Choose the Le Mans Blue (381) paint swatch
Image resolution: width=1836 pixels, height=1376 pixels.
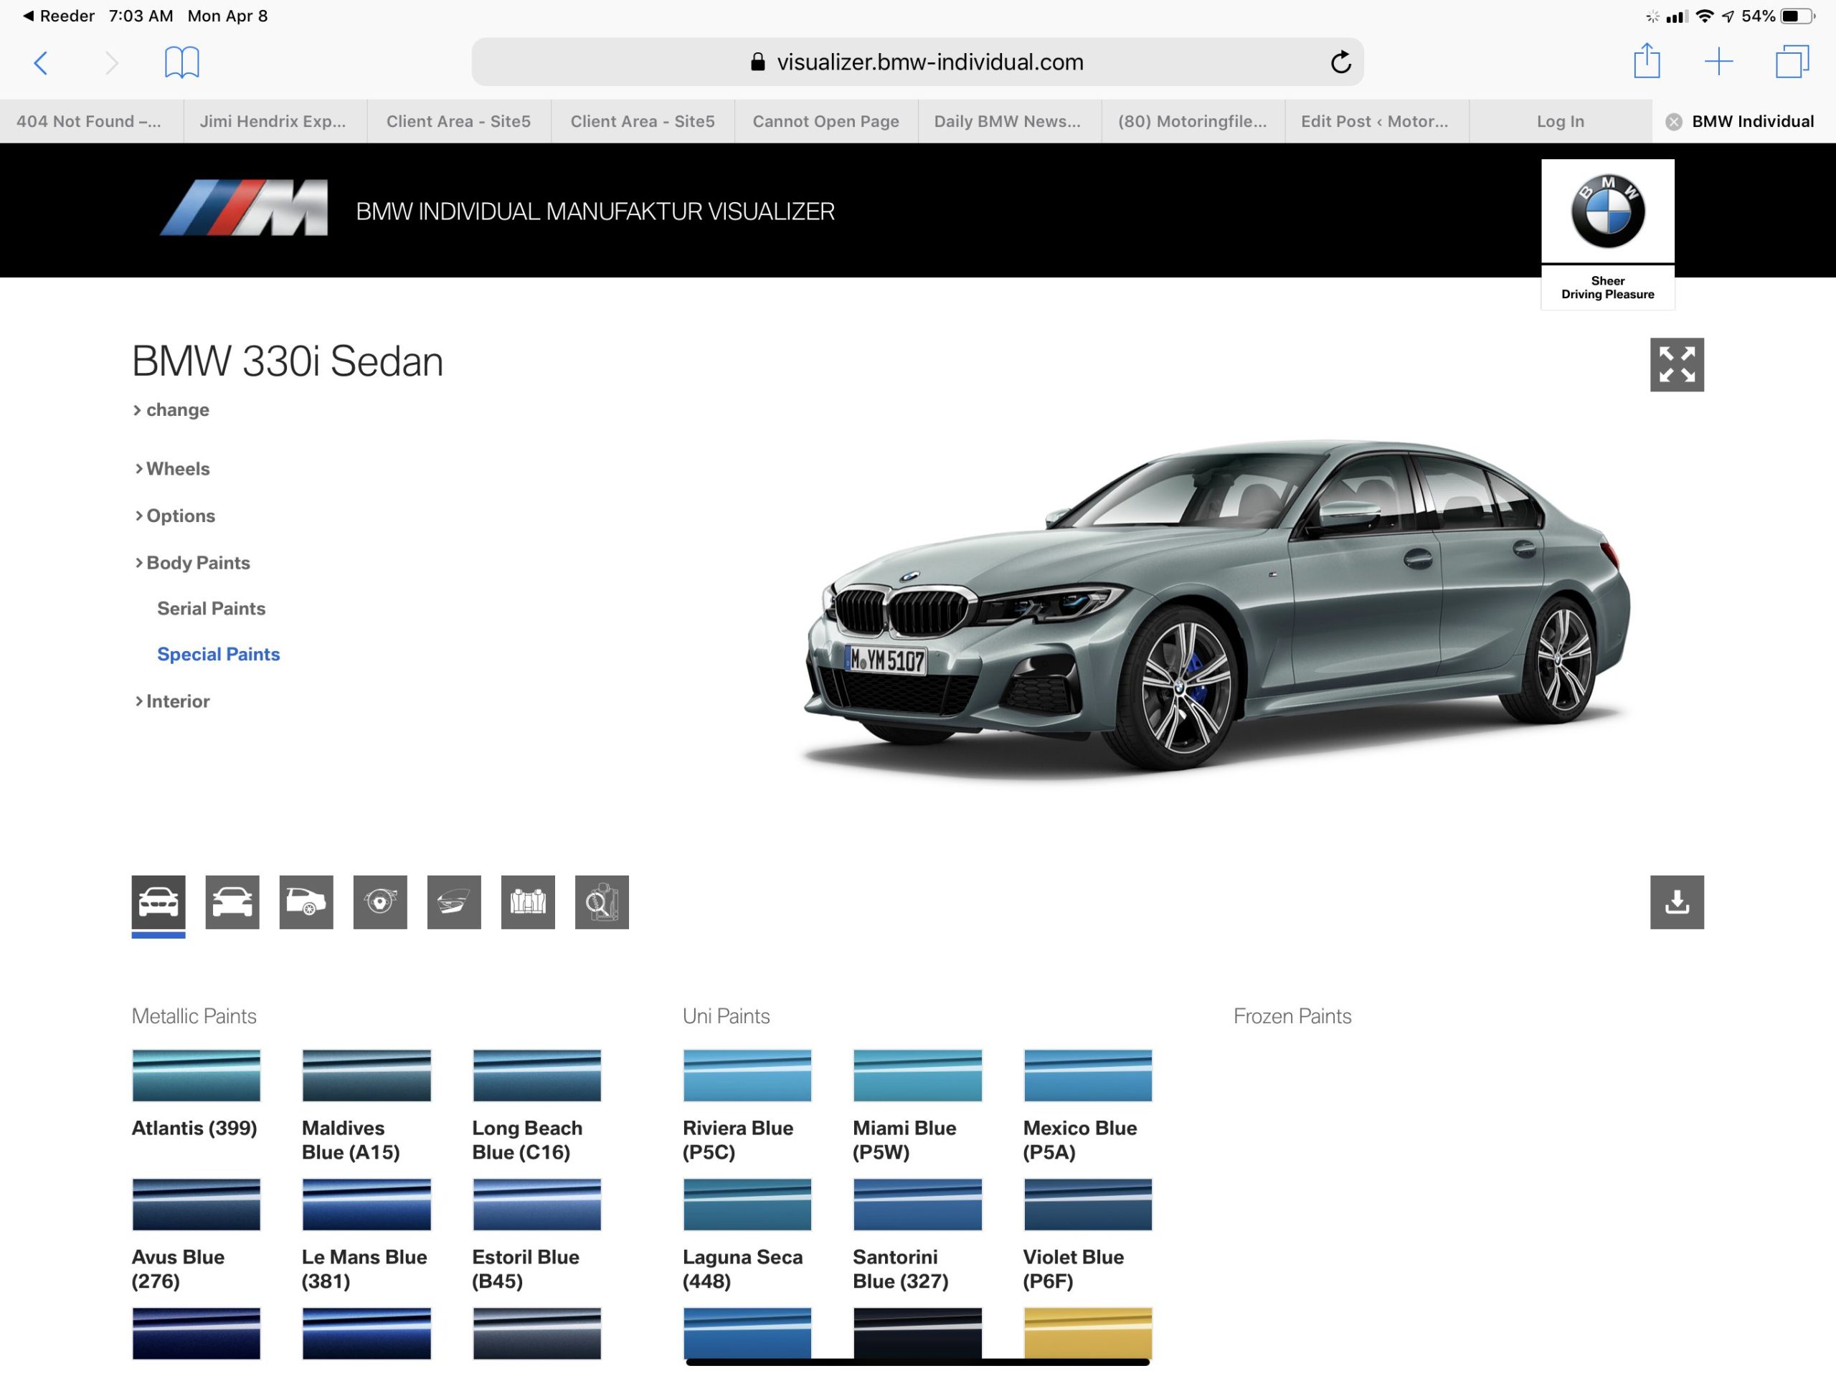click(366, 1204)
